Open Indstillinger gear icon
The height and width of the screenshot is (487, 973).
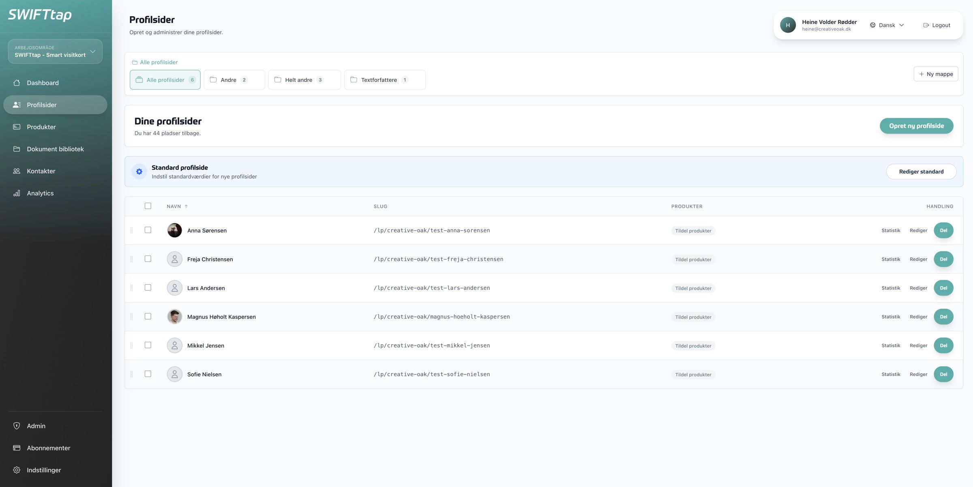17,470
